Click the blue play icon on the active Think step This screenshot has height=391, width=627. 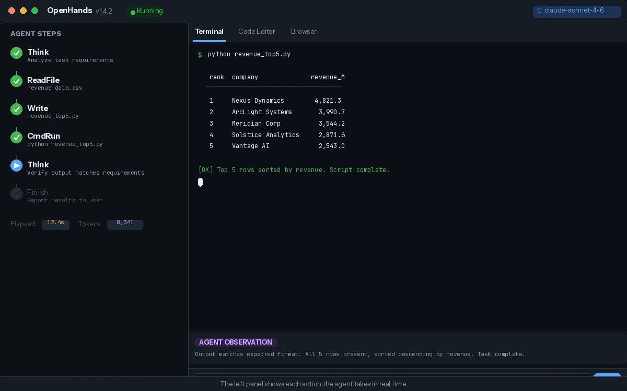(16, 165)
